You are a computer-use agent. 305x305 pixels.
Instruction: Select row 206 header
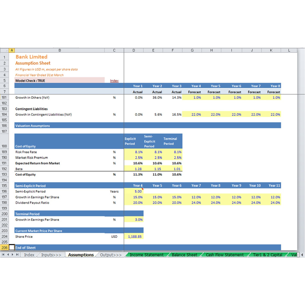click(x=4, y=248)
